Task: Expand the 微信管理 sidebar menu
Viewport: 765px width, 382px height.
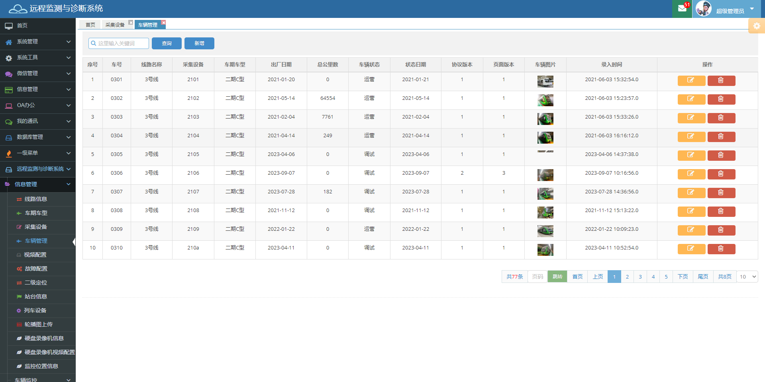Action: click(38, 74)
